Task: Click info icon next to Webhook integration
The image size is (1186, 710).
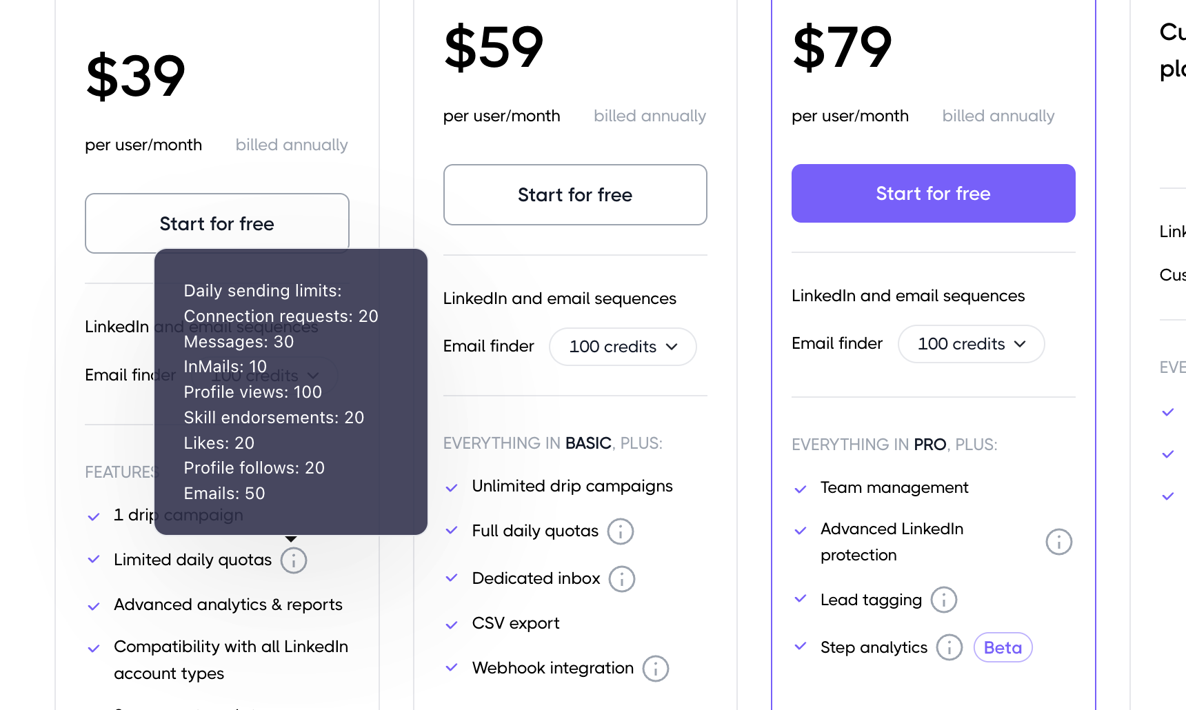Action: pyautogui.click(x=656, y=669)
